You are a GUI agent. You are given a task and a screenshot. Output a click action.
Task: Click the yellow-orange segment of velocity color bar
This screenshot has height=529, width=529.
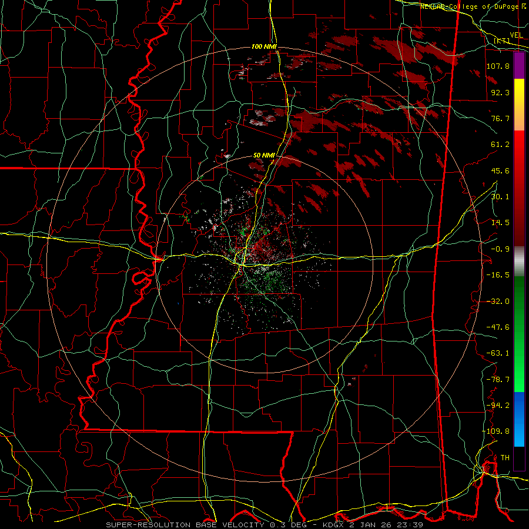click(519, 105)
